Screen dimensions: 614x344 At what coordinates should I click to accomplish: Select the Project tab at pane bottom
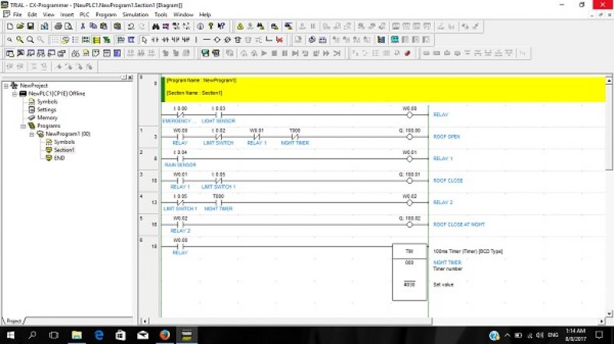click(14, 321)
